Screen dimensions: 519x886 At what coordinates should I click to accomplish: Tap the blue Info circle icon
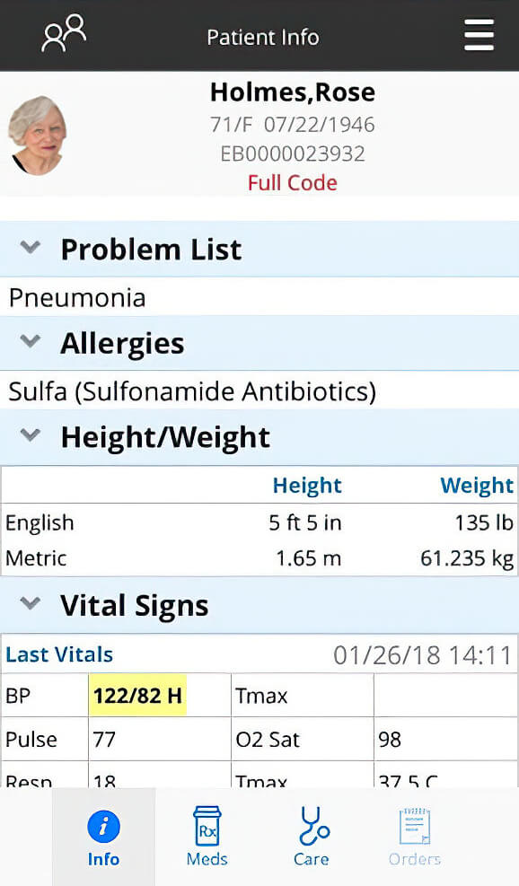tap(103, 827)
